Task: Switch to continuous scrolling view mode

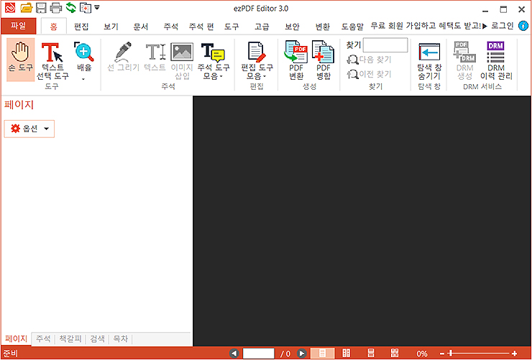Action: 371,354
